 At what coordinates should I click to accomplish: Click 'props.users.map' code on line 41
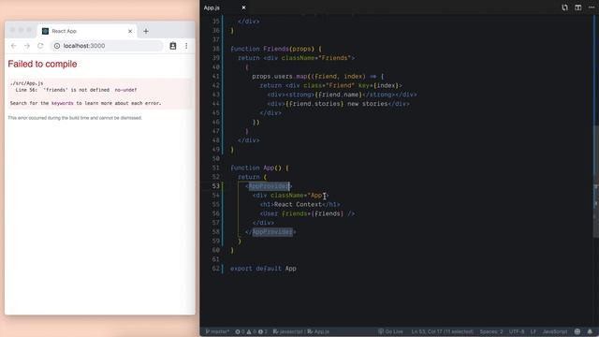(280, 77)
